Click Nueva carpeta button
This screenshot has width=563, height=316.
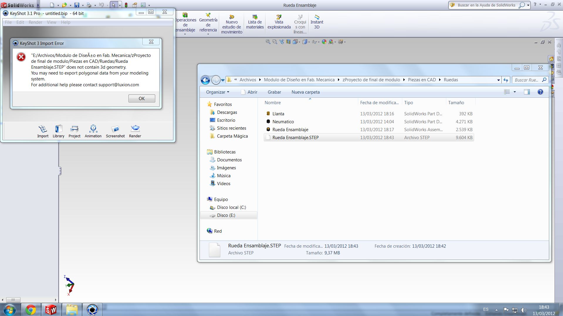pyautogui.click(x=305, y=92)
